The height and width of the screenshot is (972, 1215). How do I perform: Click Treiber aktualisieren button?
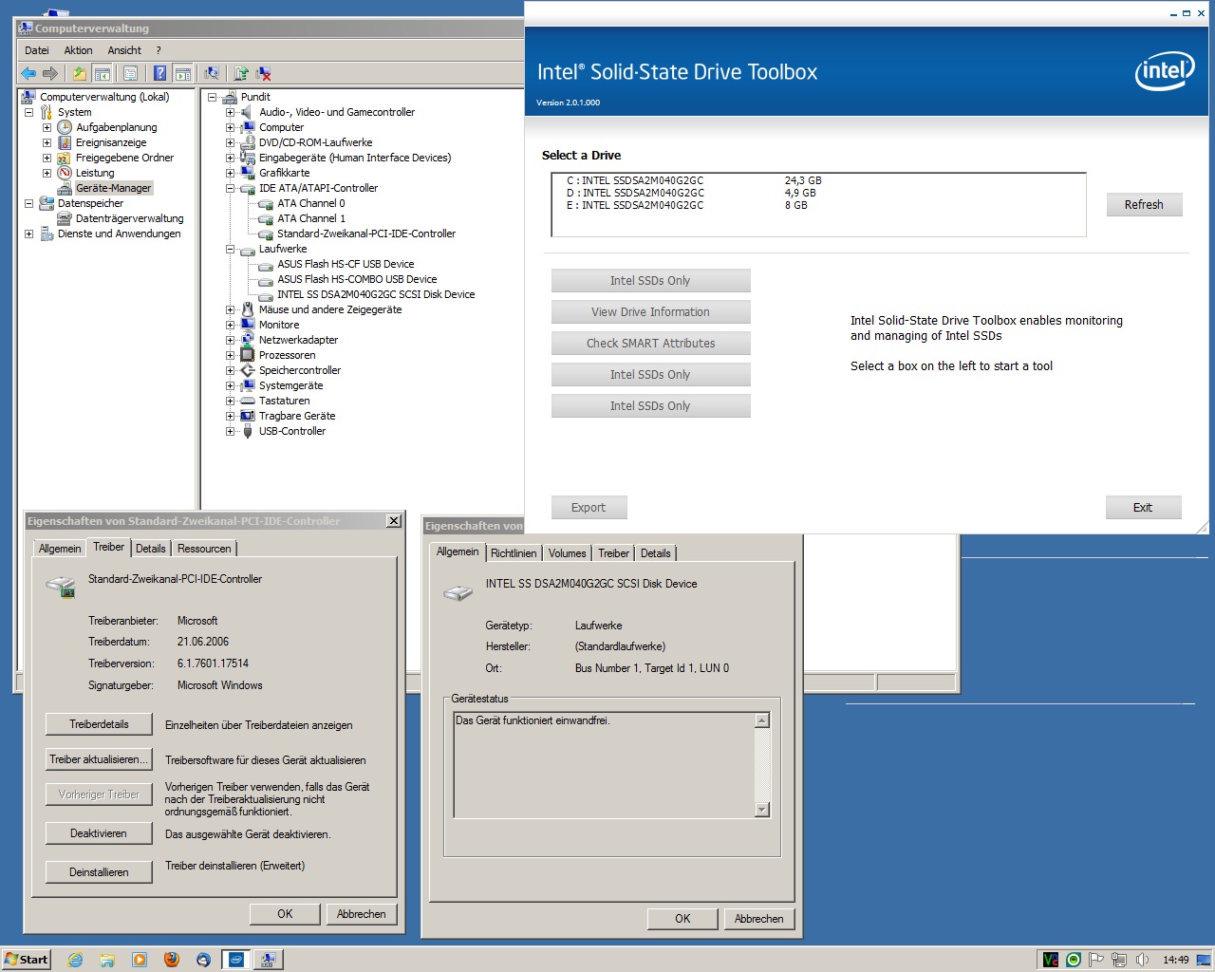(x=99, y=759)
